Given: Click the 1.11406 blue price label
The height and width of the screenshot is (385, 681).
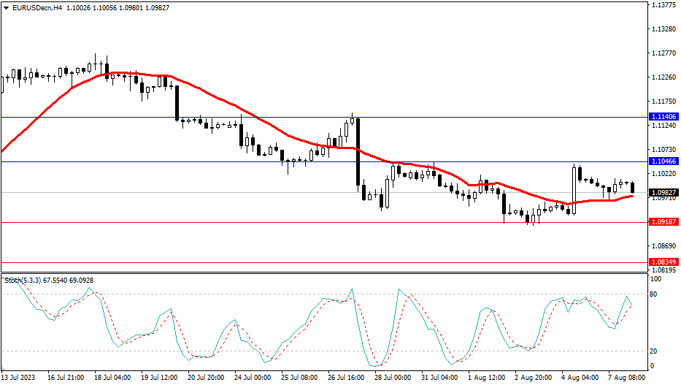Looking at the screenshot, I should [x=663, y=117].
